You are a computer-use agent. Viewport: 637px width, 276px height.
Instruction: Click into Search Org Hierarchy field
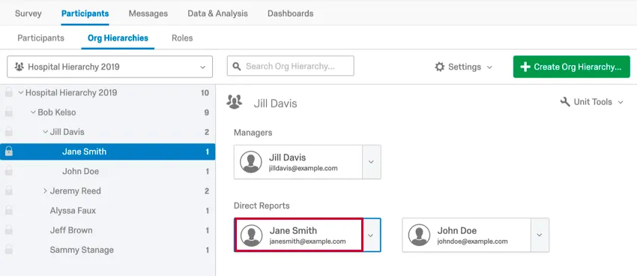tap(291, 66)
